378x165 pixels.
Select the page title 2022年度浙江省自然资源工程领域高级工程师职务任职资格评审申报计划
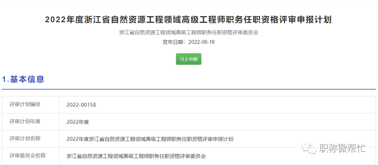coord(189,20)
